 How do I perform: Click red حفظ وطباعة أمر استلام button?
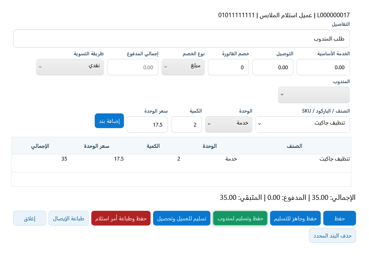coord(121,218)
